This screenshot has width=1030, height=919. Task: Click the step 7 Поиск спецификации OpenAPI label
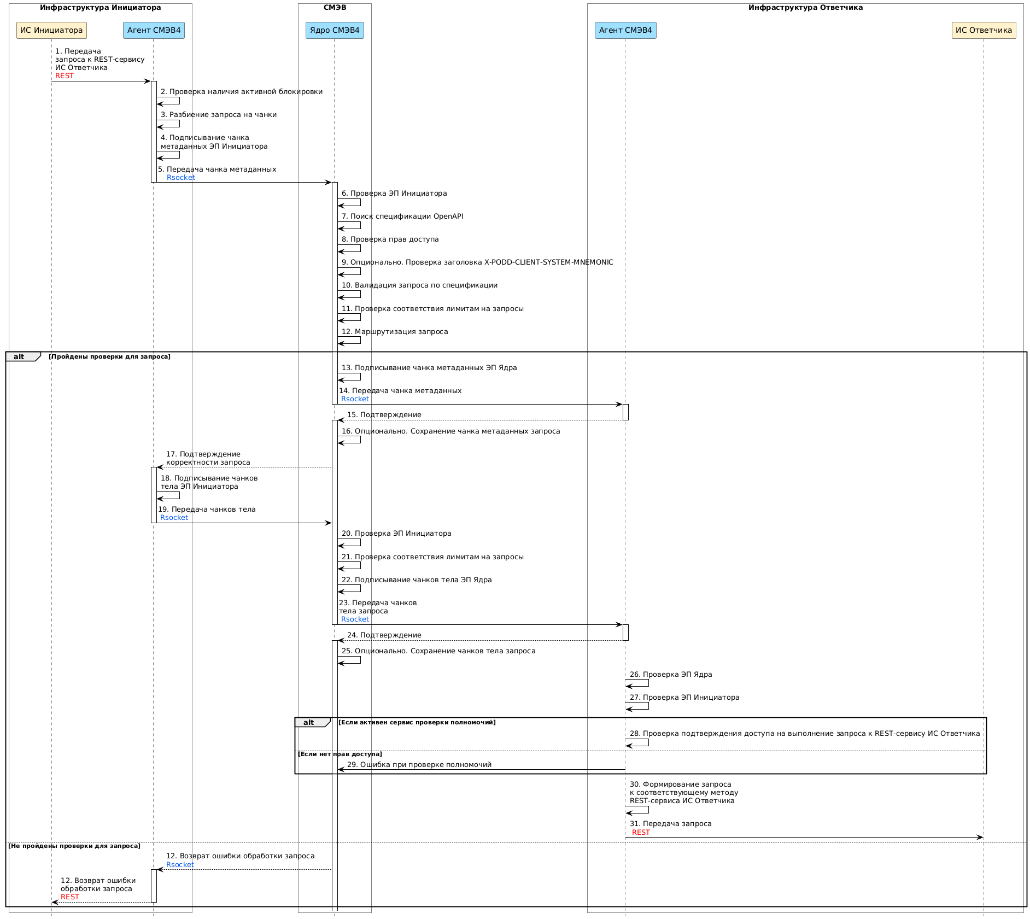(x=402, y=216)
